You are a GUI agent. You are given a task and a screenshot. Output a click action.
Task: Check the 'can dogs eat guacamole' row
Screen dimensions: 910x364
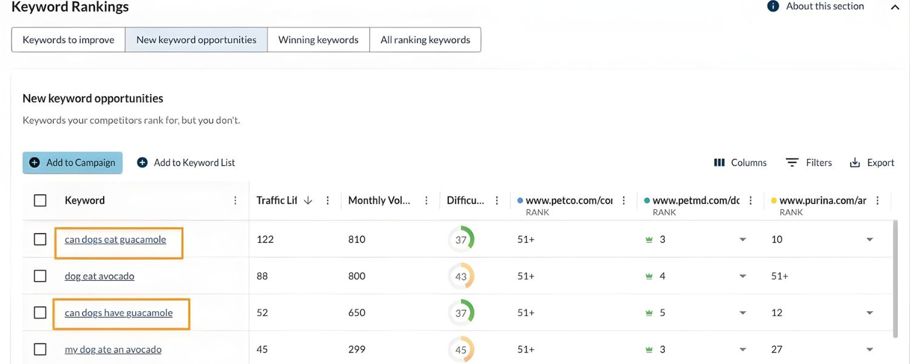(x=40, y=239)
